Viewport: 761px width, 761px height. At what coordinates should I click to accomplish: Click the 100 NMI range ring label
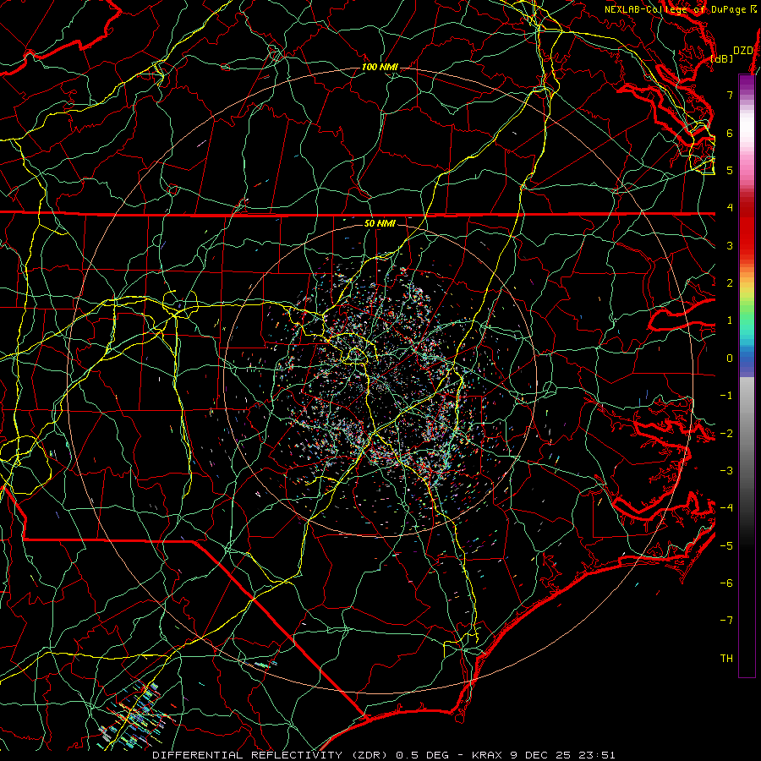380,67
